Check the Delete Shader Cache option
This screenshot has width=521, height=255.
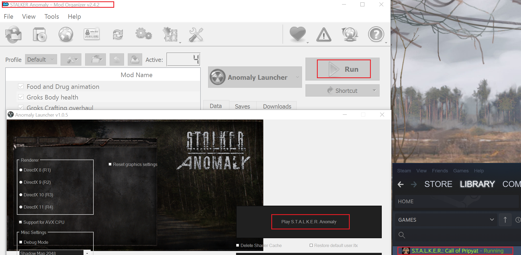(x=237, y=245)
